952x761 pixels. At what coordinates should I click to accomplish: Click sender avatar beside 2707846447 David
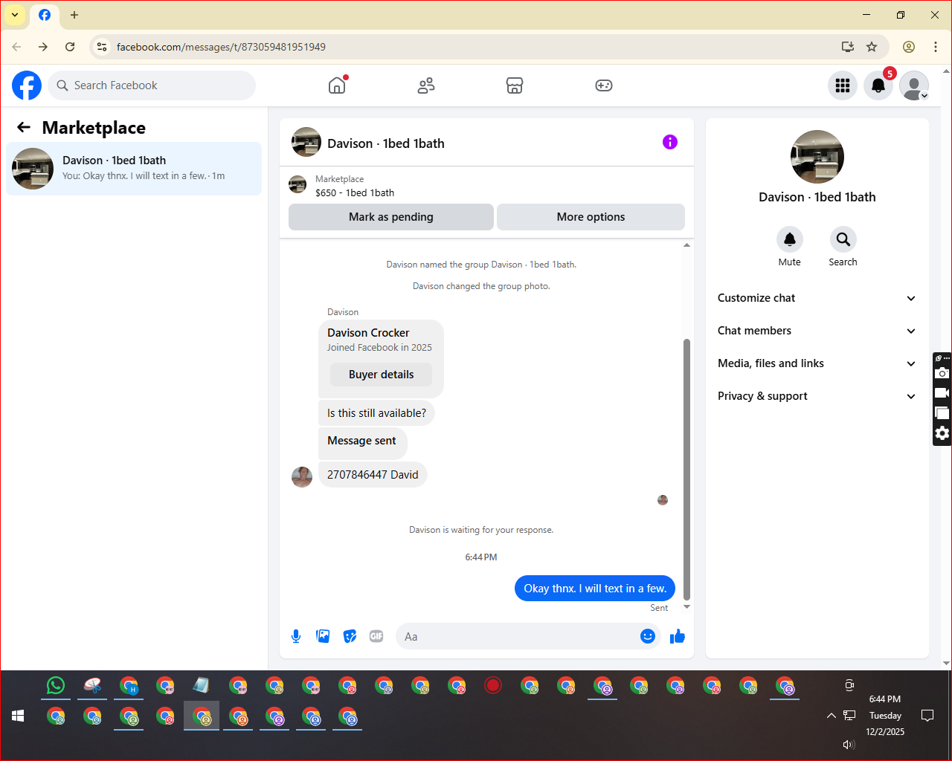coord(302,477)
